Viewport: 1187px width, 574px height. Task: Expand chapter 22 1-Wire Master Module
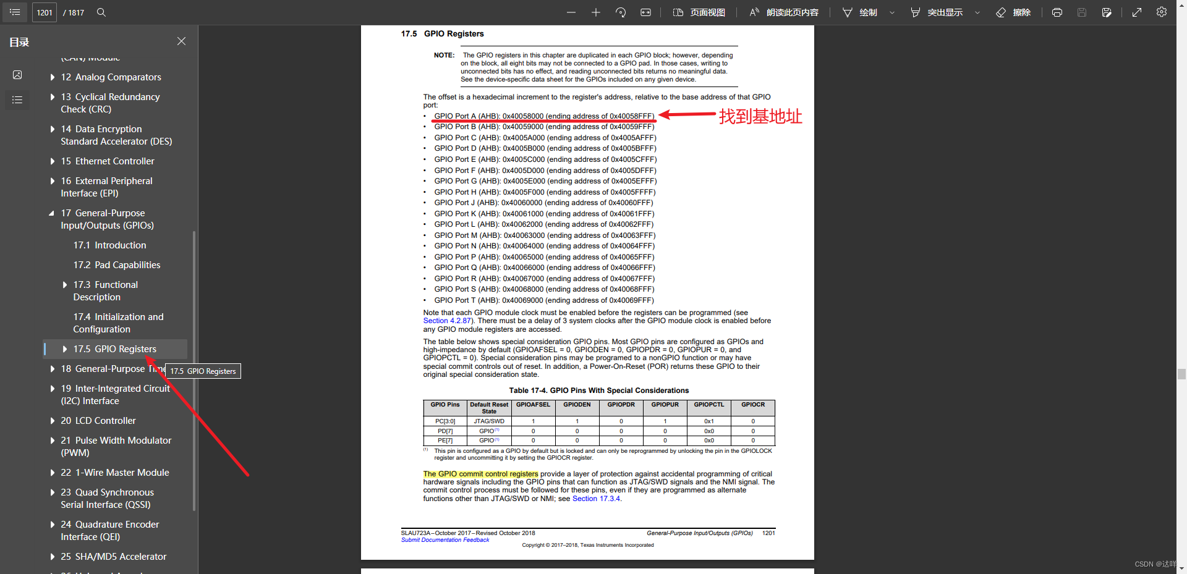tap(53, 473)
